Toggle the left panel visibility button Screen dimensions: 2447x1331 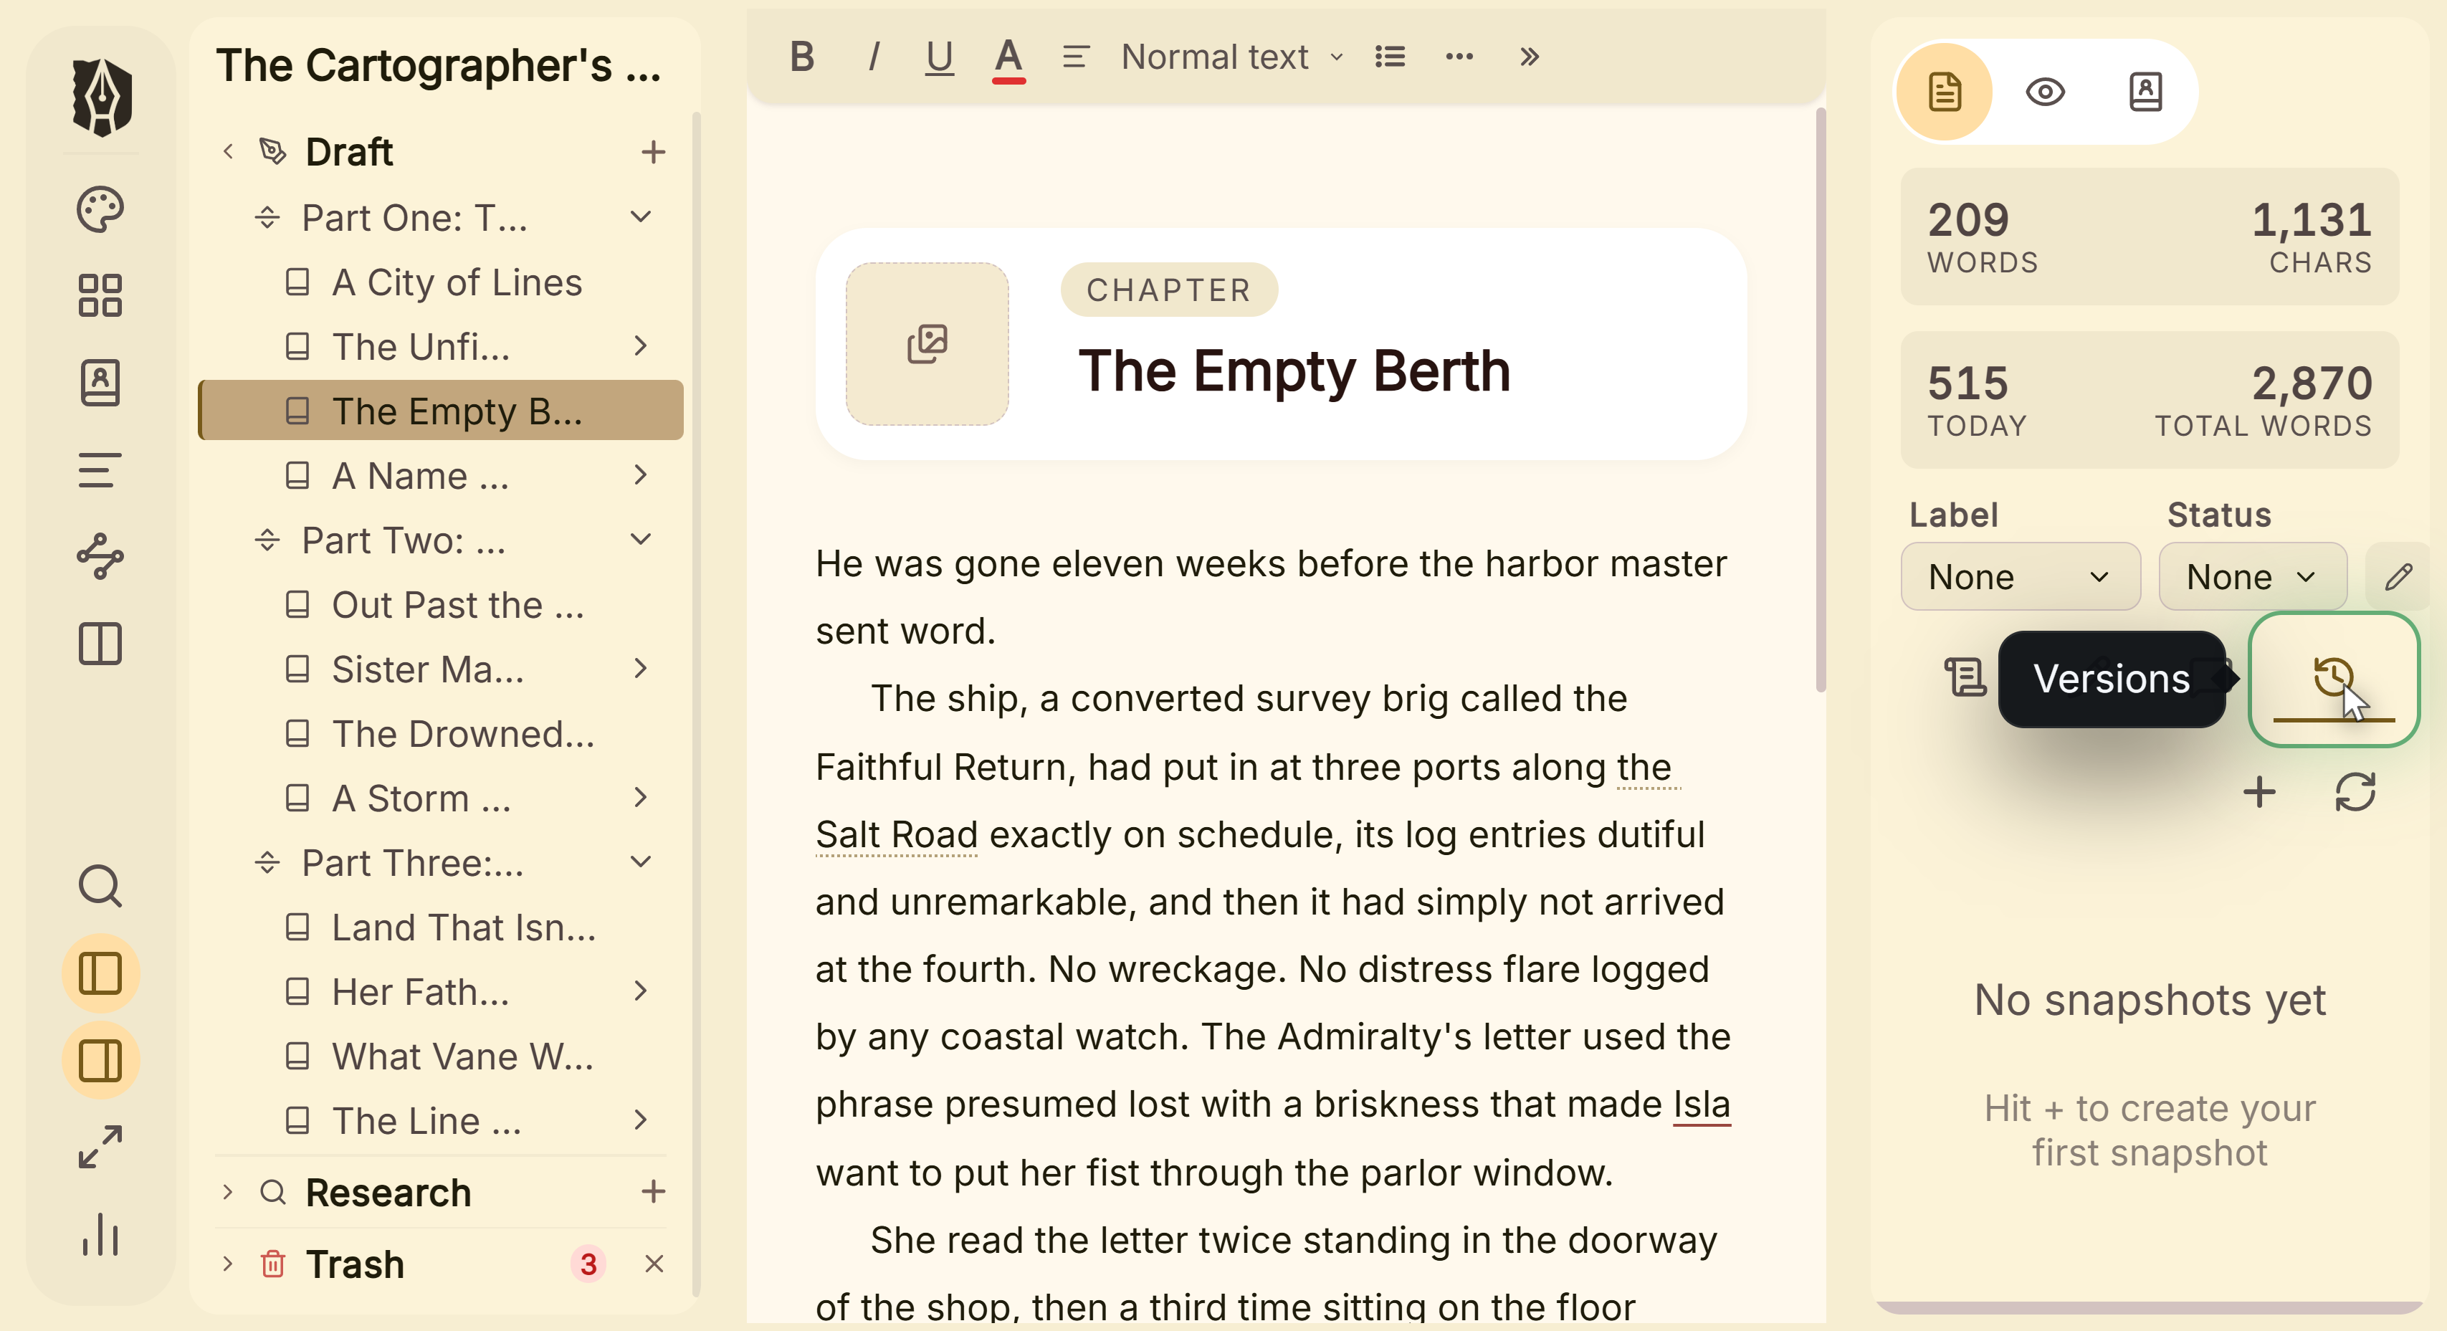click(x=100, y=973)
